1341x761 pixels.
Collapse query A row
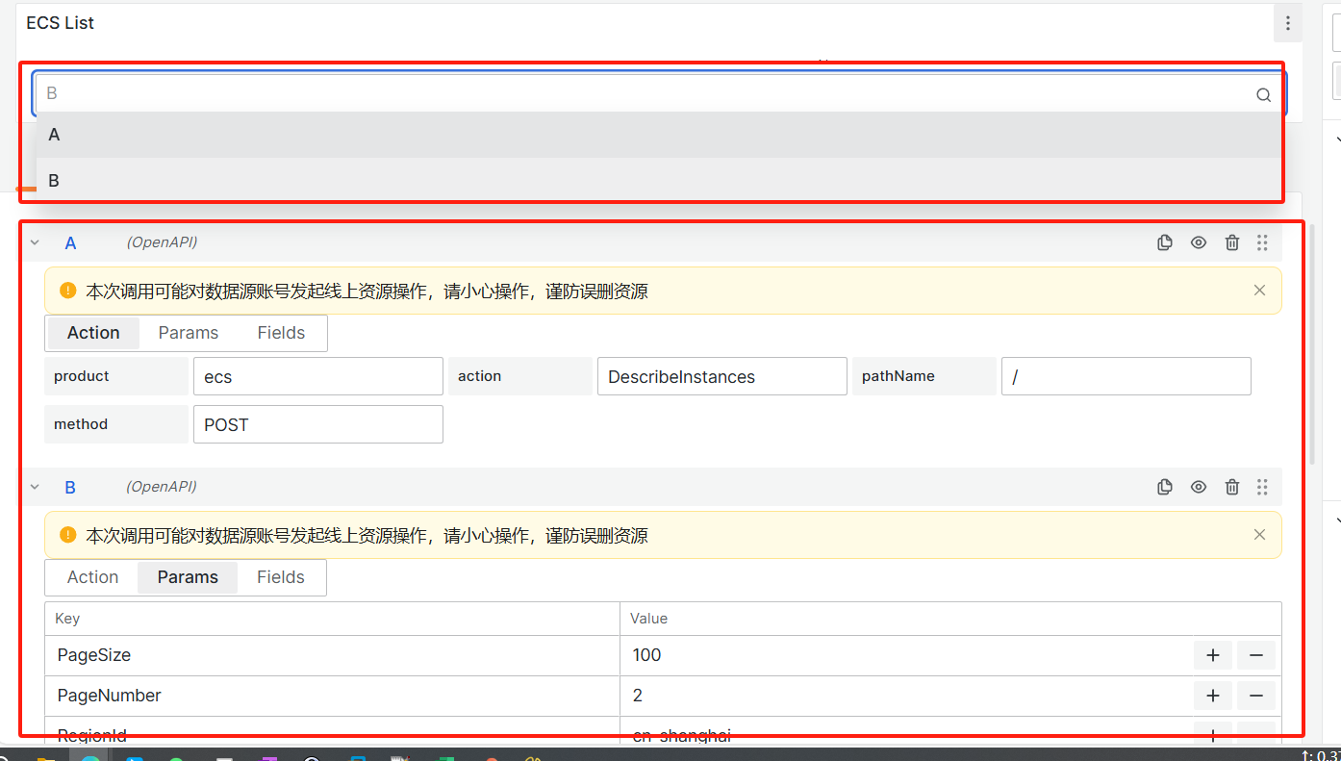pyautogui.click(x=35, y=243)
